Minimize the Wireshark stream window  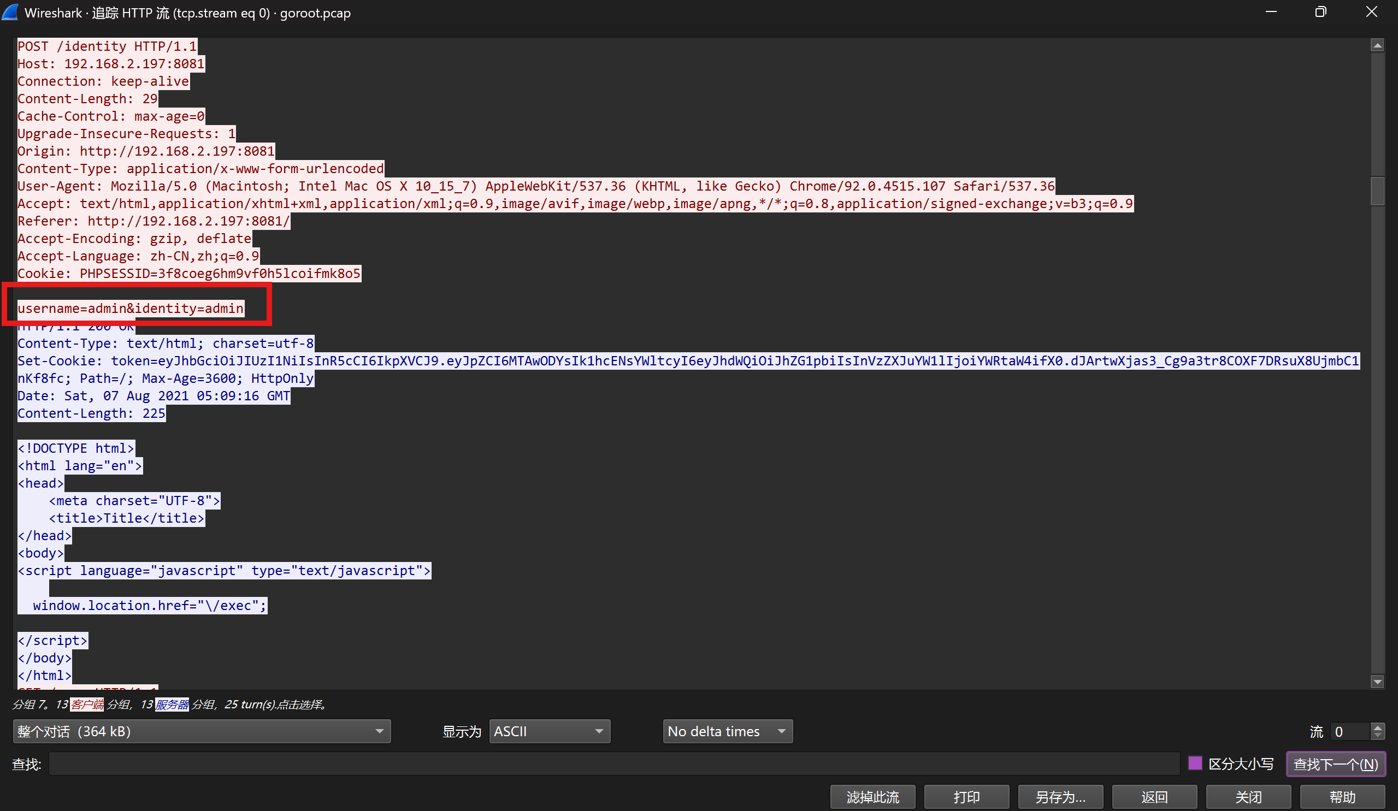(x=1271, y=12)
